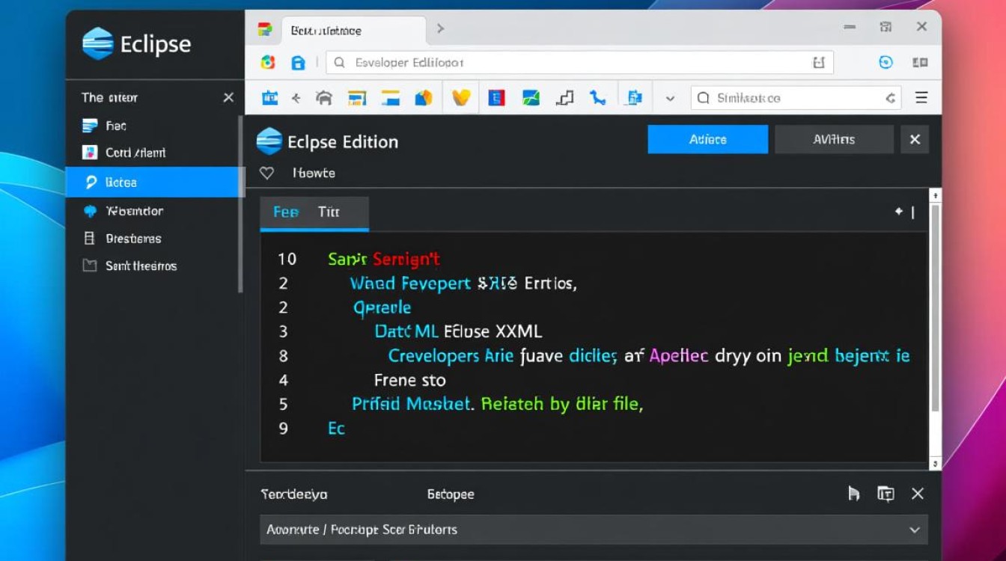Click the last code line "Ec"
Screen dimensions: 1006x561
pos(336,429)
